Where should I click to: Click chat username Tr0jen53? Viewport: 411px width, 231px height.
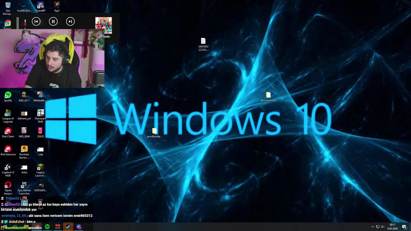click(12, 198)
